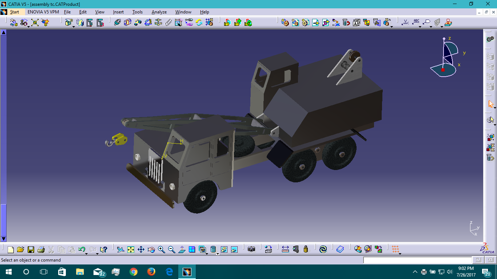Viewport: 497px width, 279px height.
Task: Click the spiral Catalog Browser icon
Action: click(323, 249)
